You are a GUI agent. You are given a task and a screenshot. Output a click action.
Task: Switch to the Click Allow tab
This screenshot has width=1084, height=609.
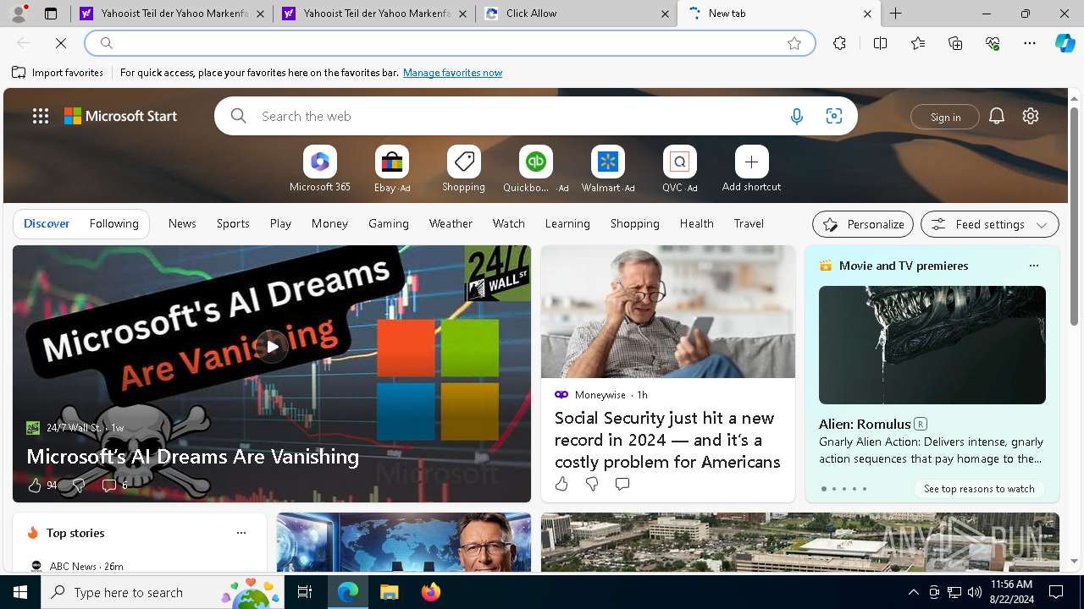pos(576,14)
